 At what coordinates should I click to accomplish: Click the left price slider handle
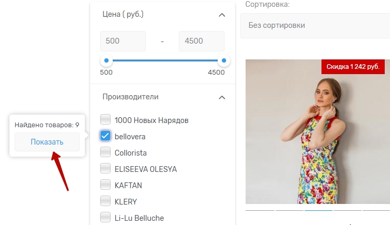pos(106,61)
